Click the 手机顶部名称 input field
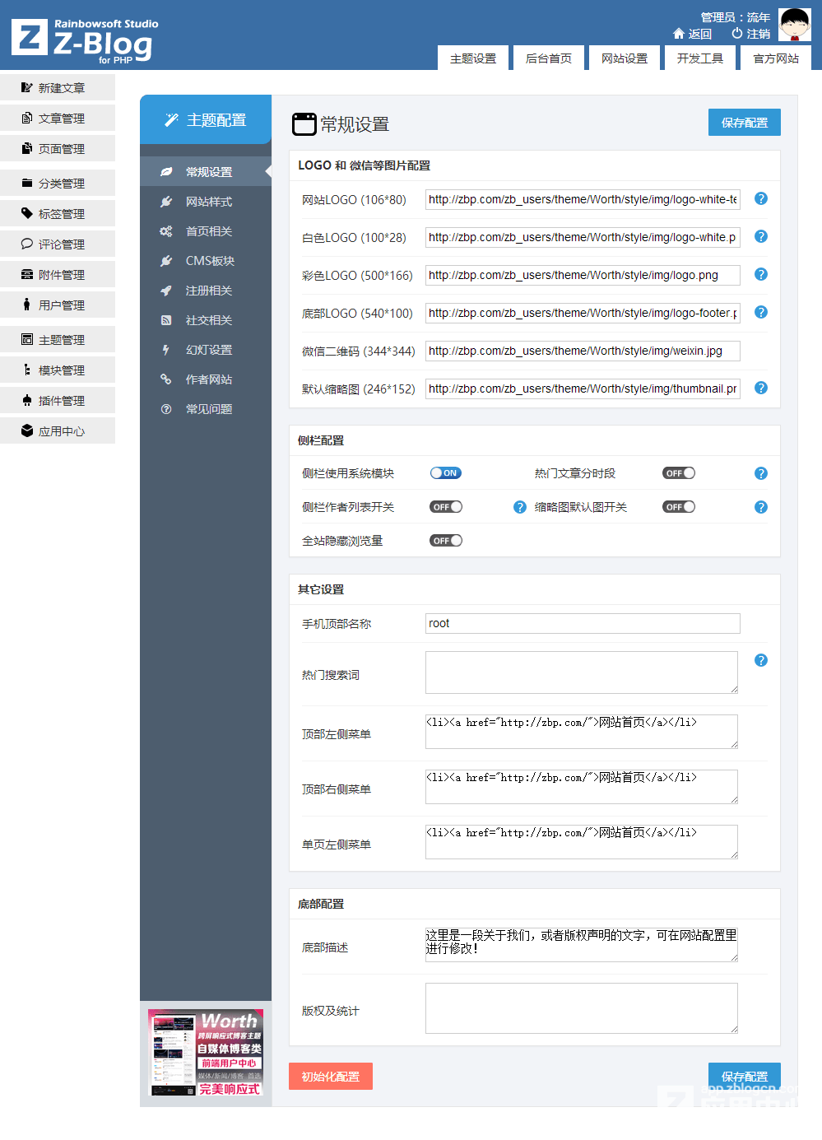Screen dimensions: 822x1140 [583, 623]
